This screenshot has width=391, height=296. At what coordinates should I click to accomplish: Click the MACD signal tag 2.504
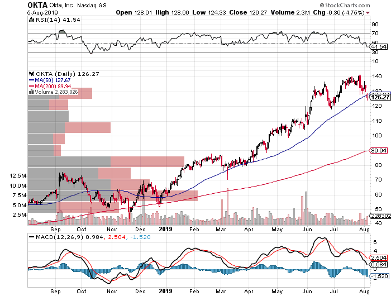[379, 258]
